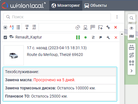Open the three-dot menu beside search

coord(117,17)
